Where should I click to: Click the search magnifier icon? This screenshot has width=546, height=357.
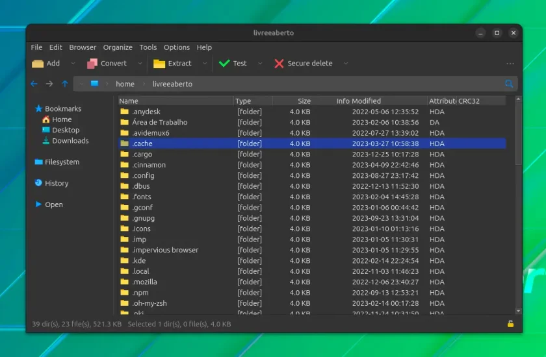[x=509, y=84]
